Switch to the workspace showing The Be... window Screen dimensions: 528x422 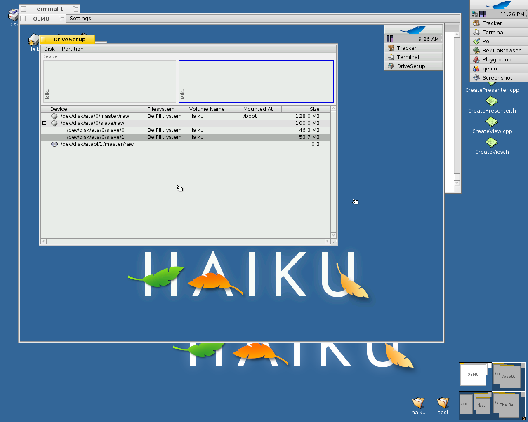(509, 406)
